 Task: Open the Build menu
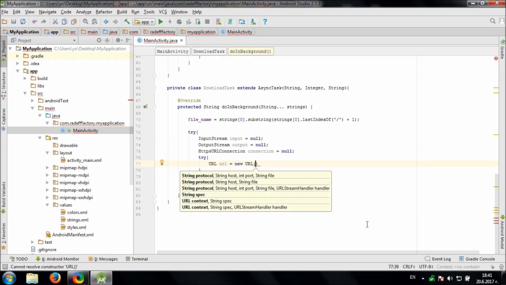tap(122, 12)
